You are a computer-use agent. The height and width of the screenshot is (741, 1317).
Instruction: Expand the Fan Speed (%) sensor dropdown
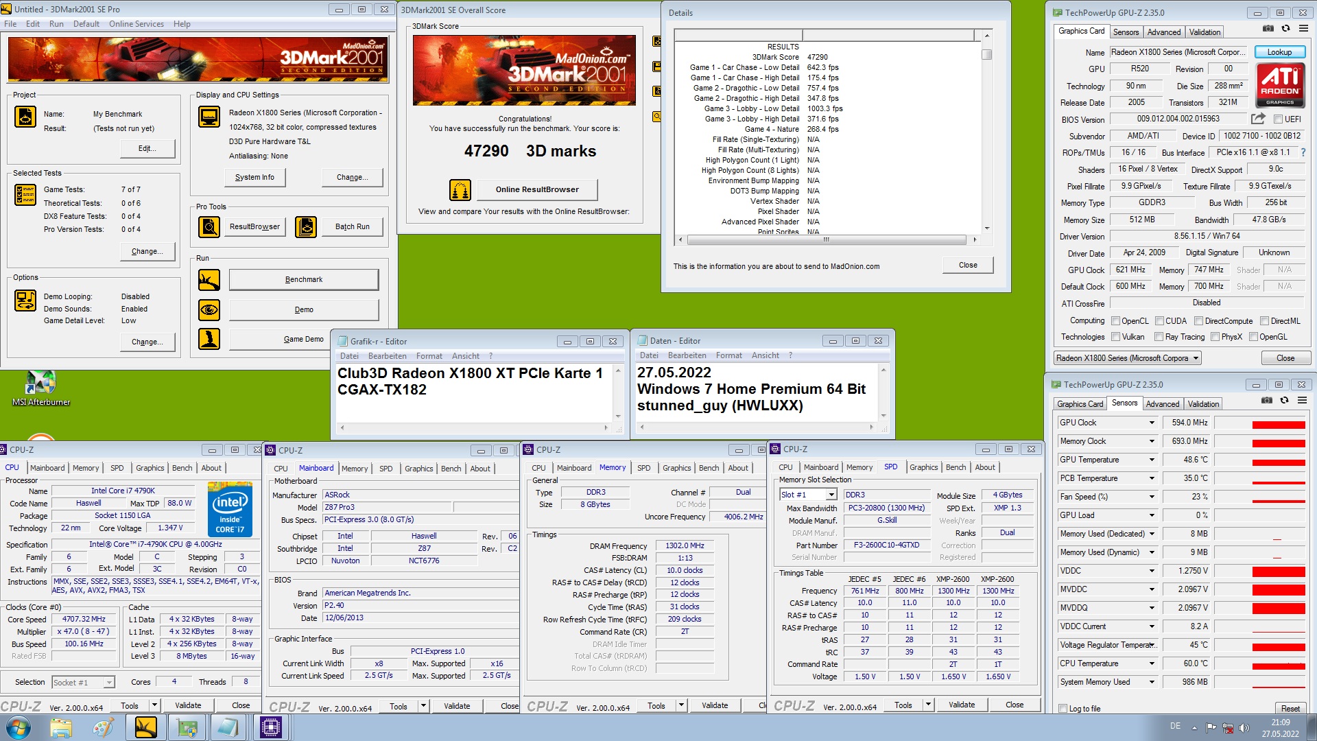pyautogui.click(x=1152, y=497)
